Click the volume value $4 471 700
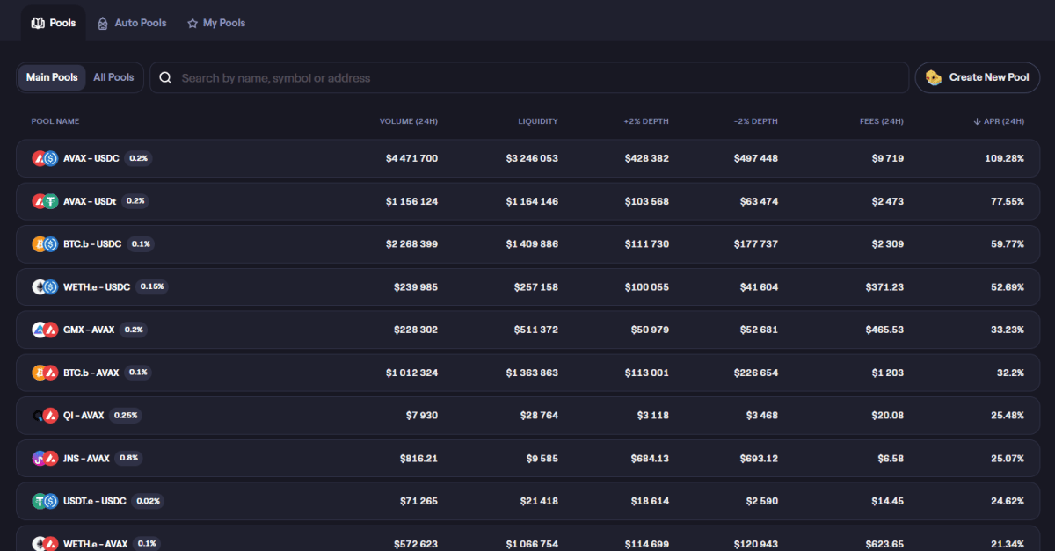 click(411, 158)
